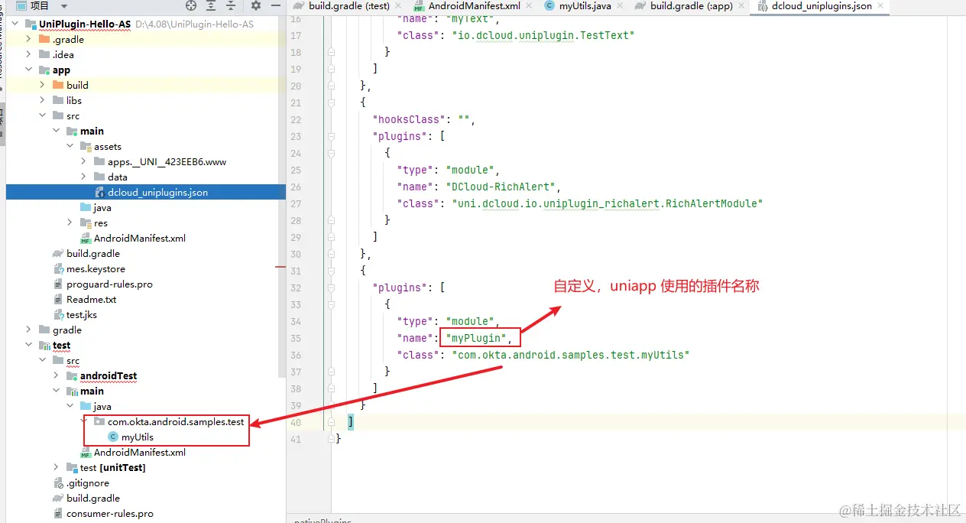Expand the .idea folder

click(29, 54)
